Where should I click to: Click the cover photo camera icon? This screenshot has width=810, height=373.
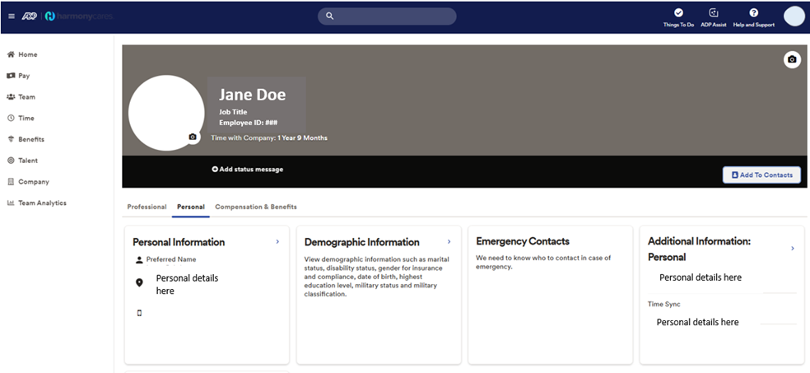pyautogui.click(x=792, y=59)
